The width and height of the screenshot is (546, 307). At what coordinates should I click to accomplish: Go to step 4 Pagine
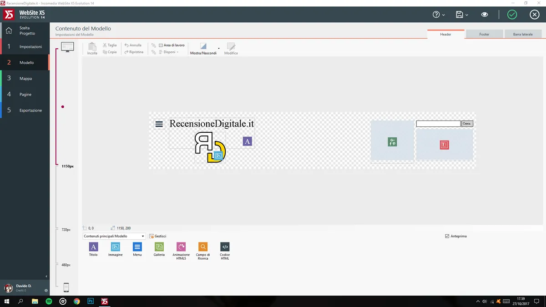coord(25,95)
